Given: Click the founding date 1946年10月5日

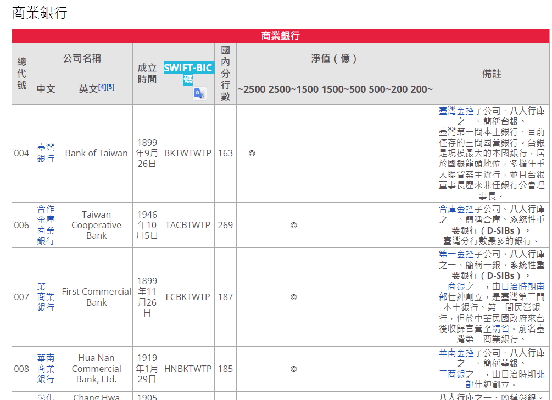Looking at the screenshot, I should (147, 225).
